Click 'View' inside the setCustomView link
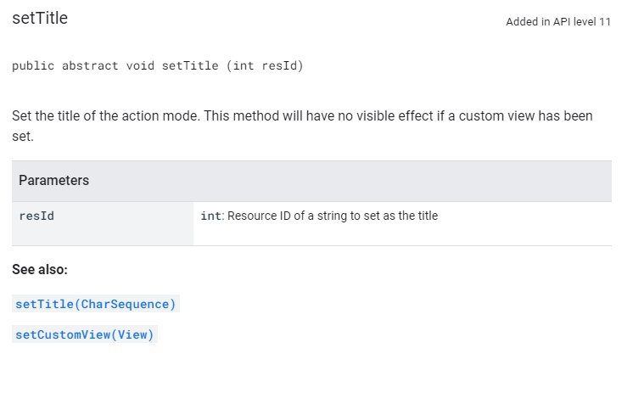The height and width of the screenshot is (393, 644). (132, 334)
